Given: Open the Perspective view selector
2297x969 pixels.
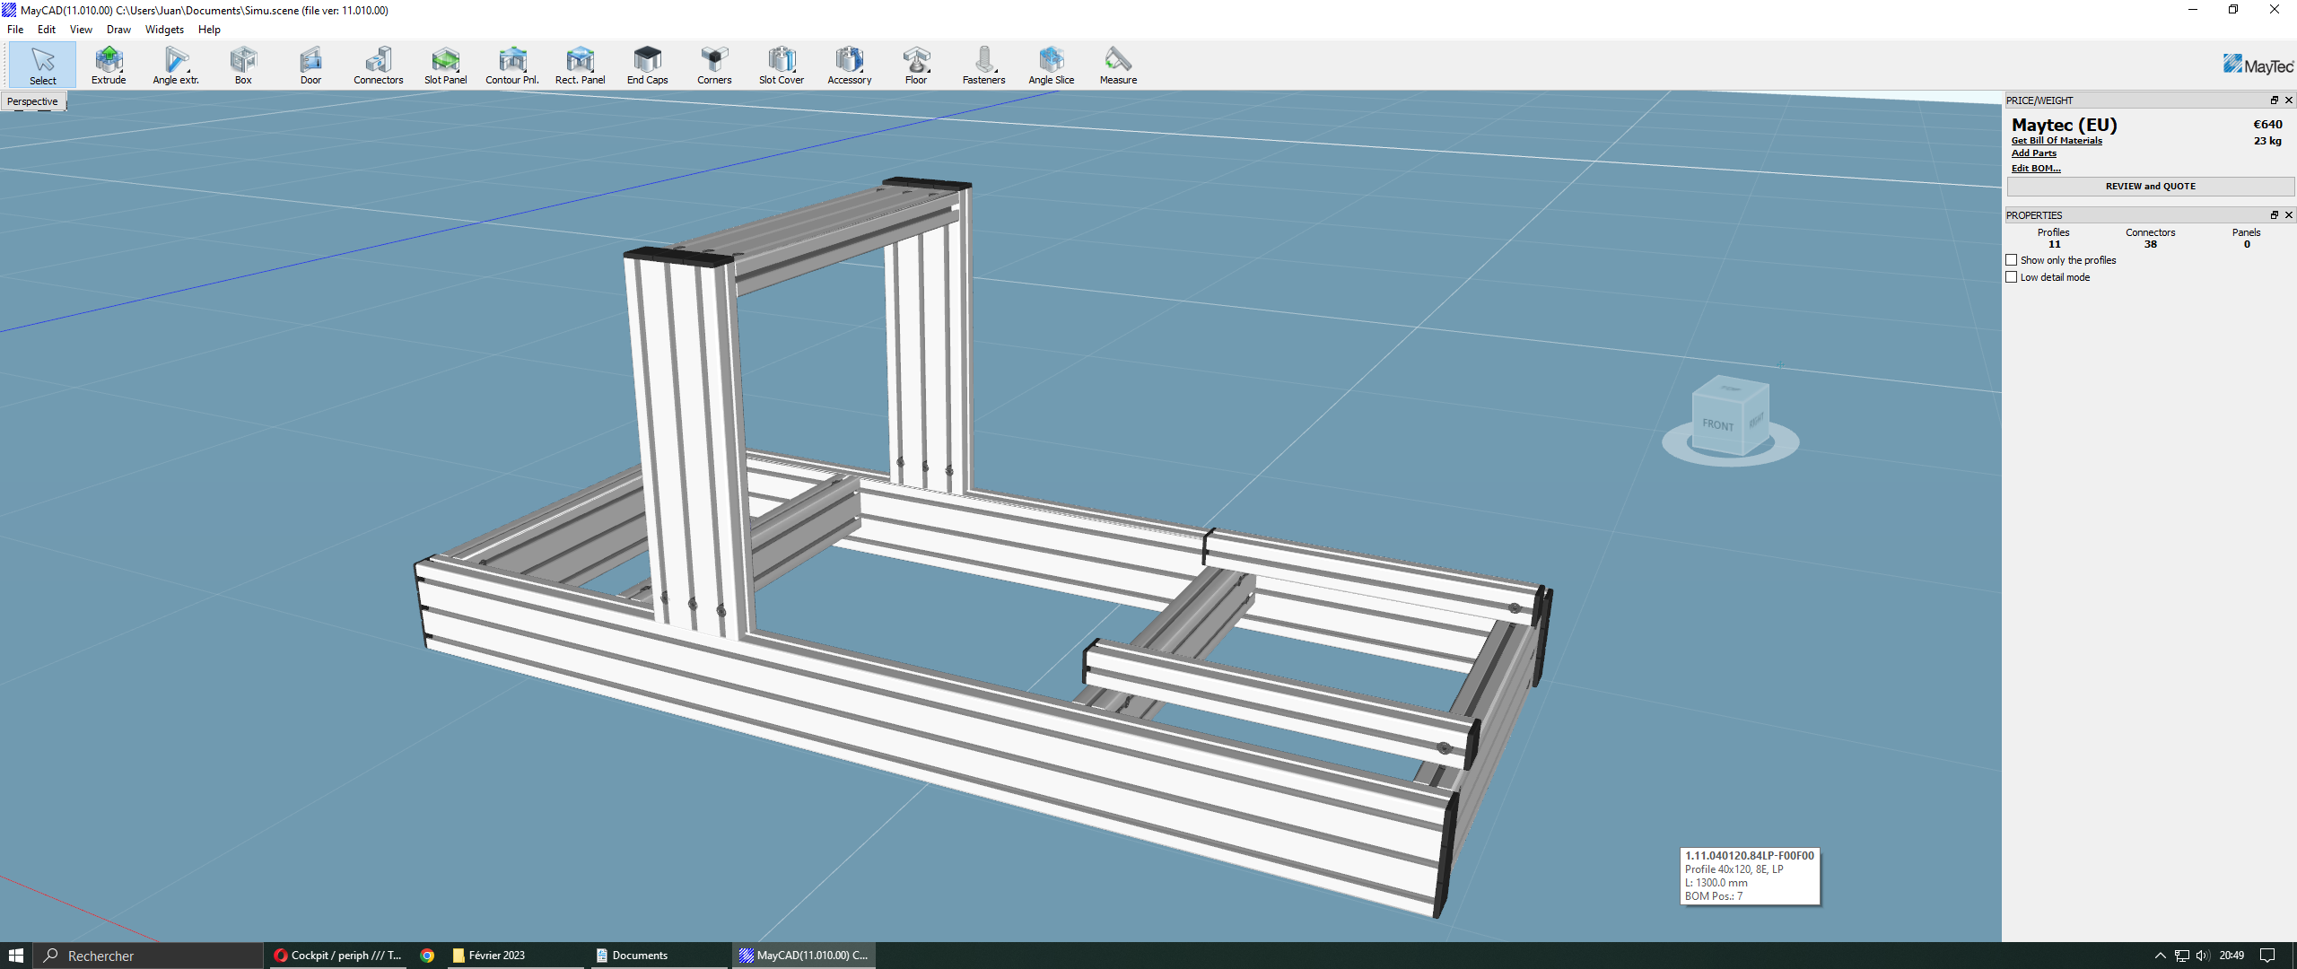Looking at the screenshot, I should tap(32, 101).
